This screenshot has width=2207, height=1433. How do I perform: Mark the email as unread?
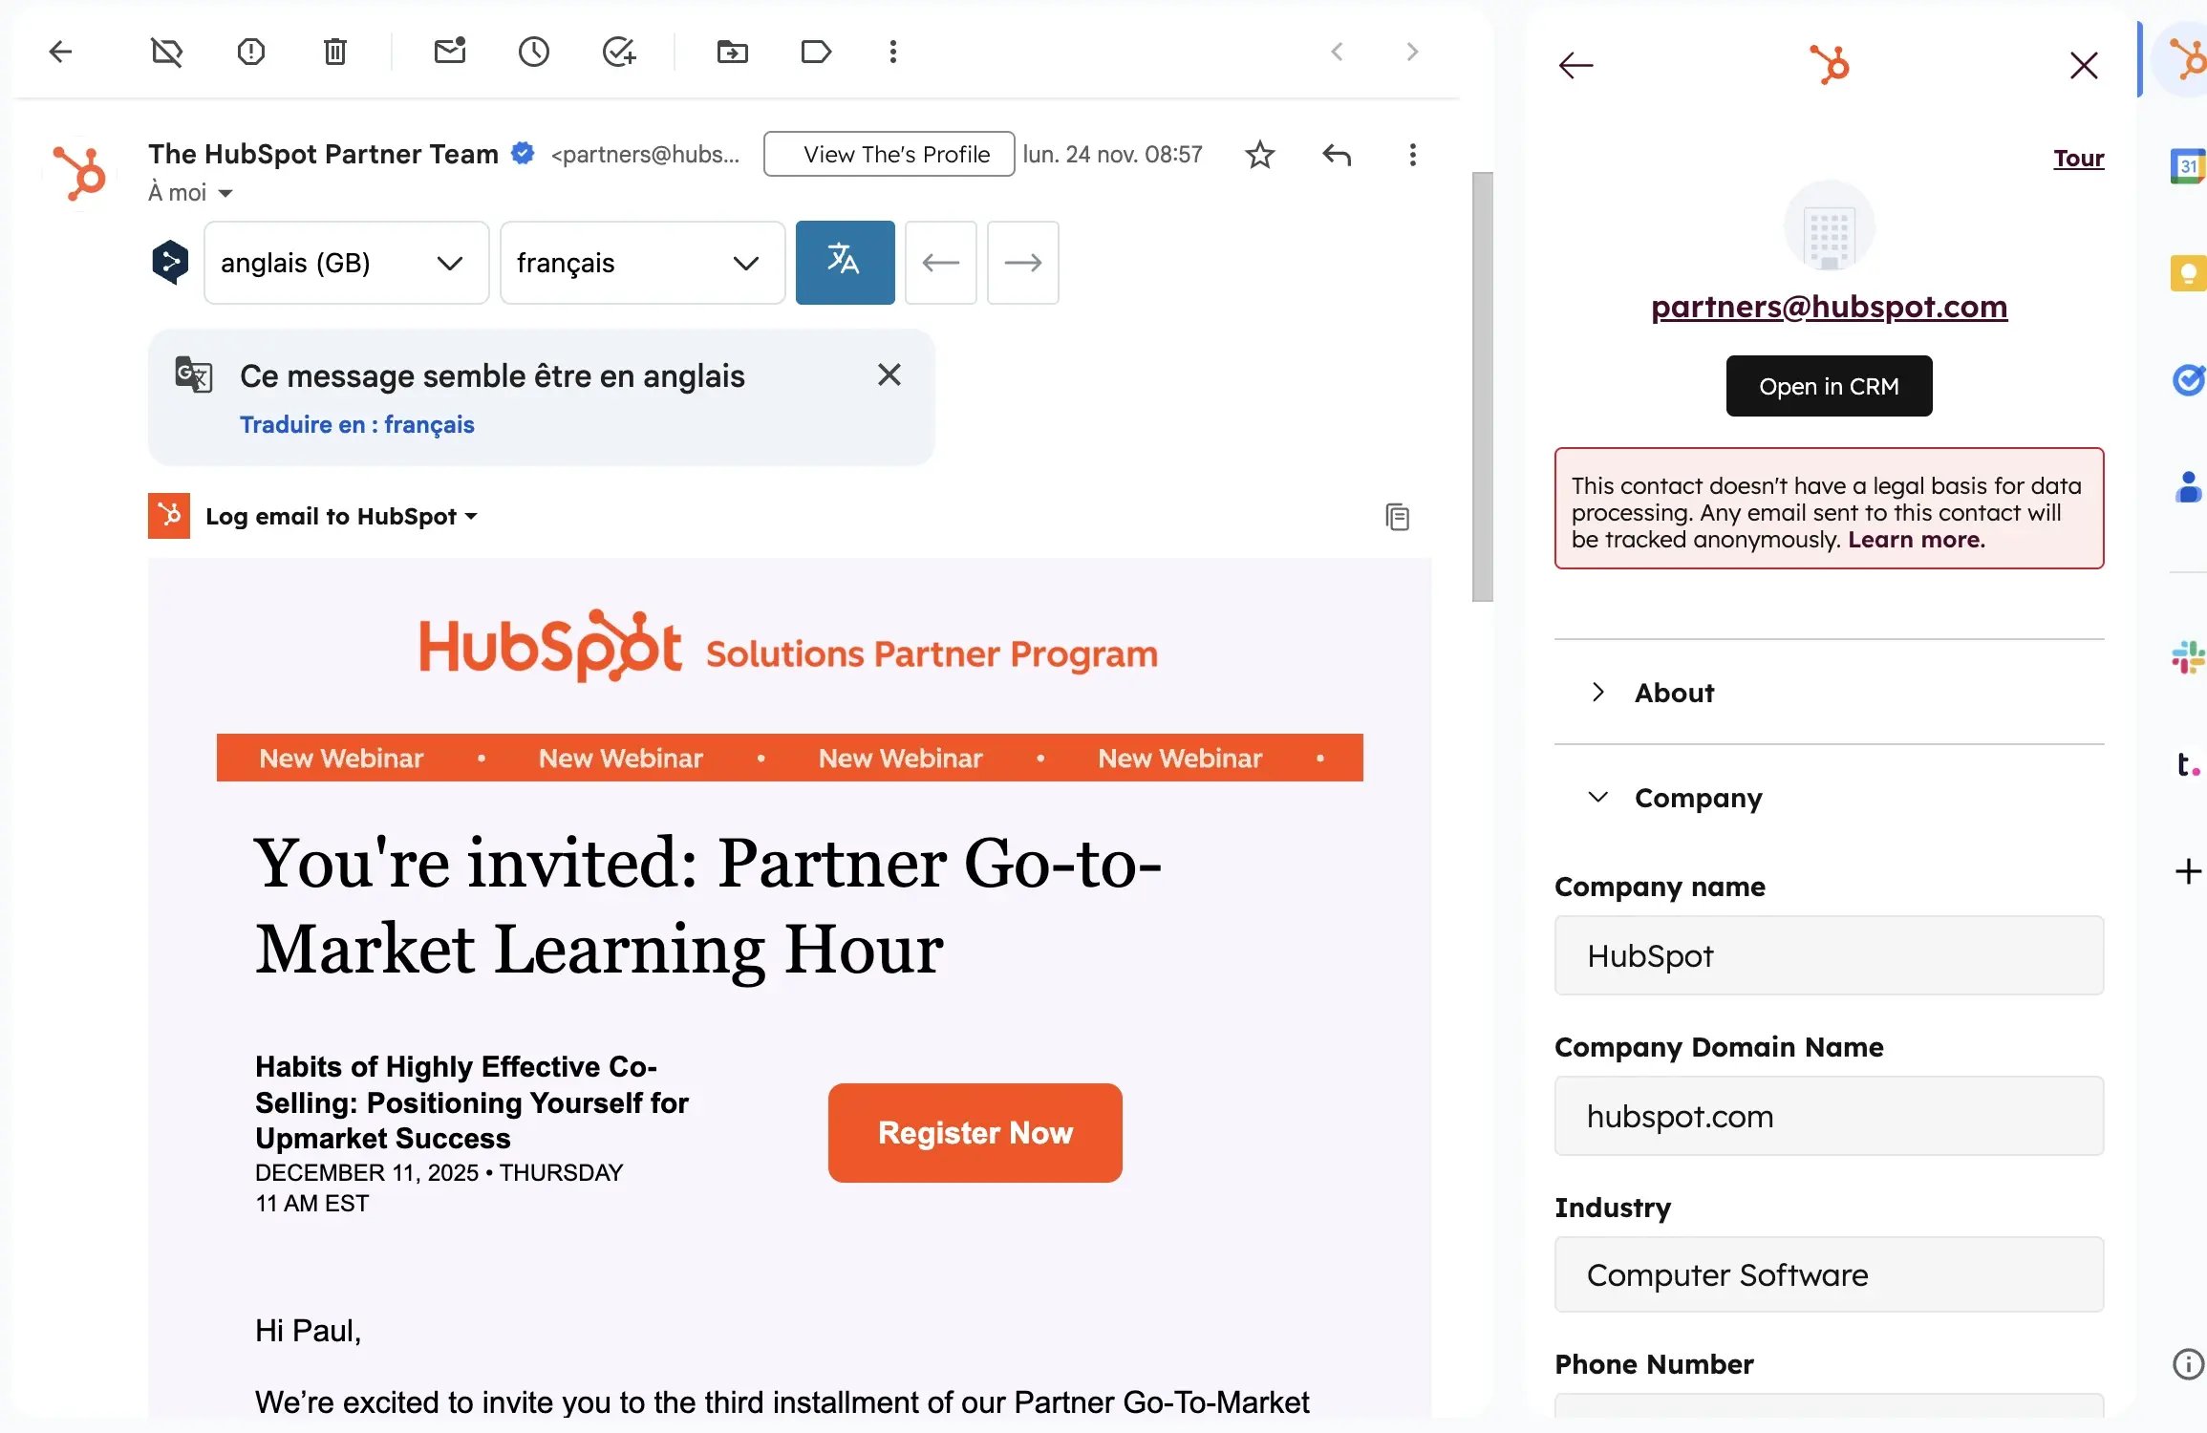point(449,53)
